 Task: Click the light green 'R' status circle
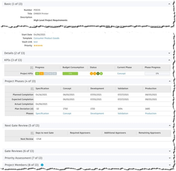point(101,74)
